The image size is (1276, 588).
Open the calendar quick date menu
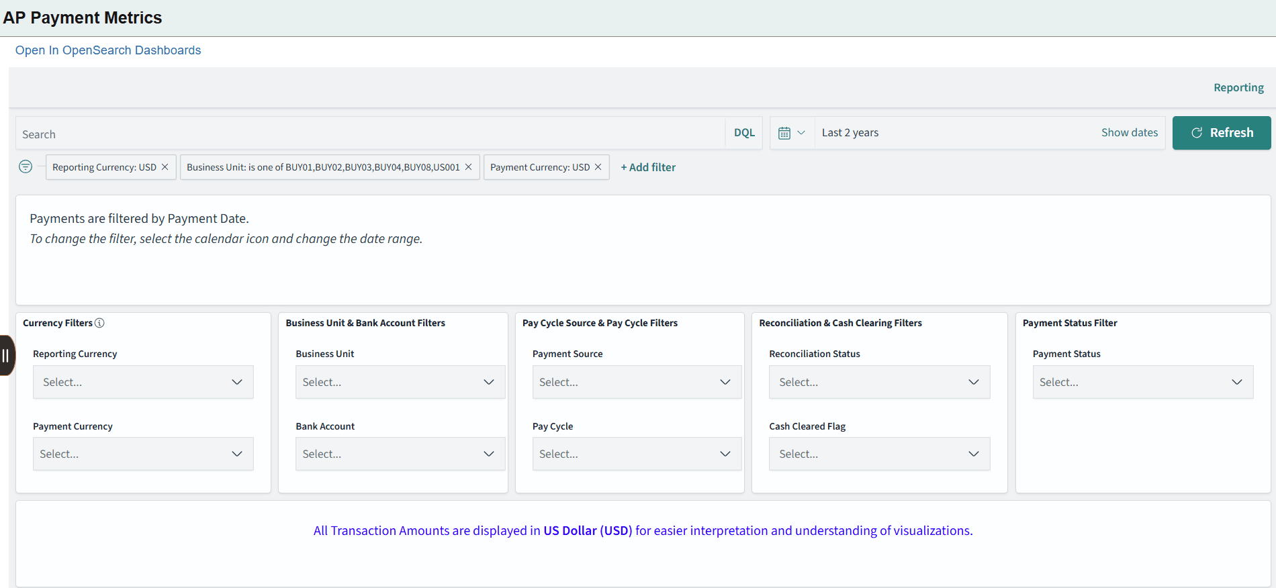point(792,133)
